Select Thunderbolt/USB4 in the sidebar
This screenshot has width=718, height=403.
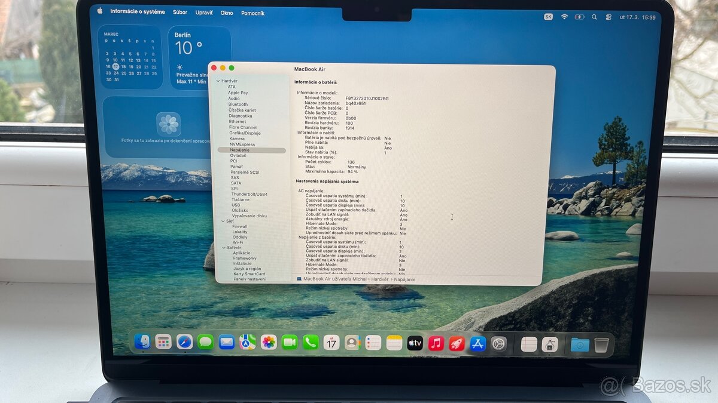coord(250,194)
